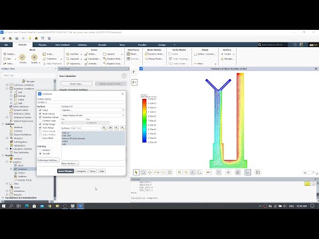The width and height of the screenshot is (319, 239).
Task: Click the contour color legend bar
Action: (144, 121)
